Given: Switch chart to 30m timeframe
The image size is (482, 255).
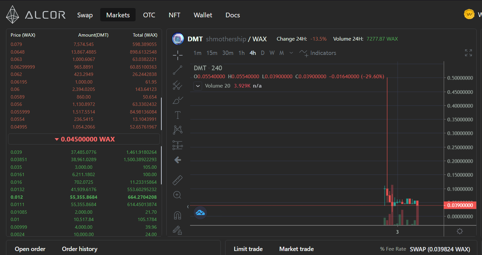Looking at the screenshot, I should [228, 53].
